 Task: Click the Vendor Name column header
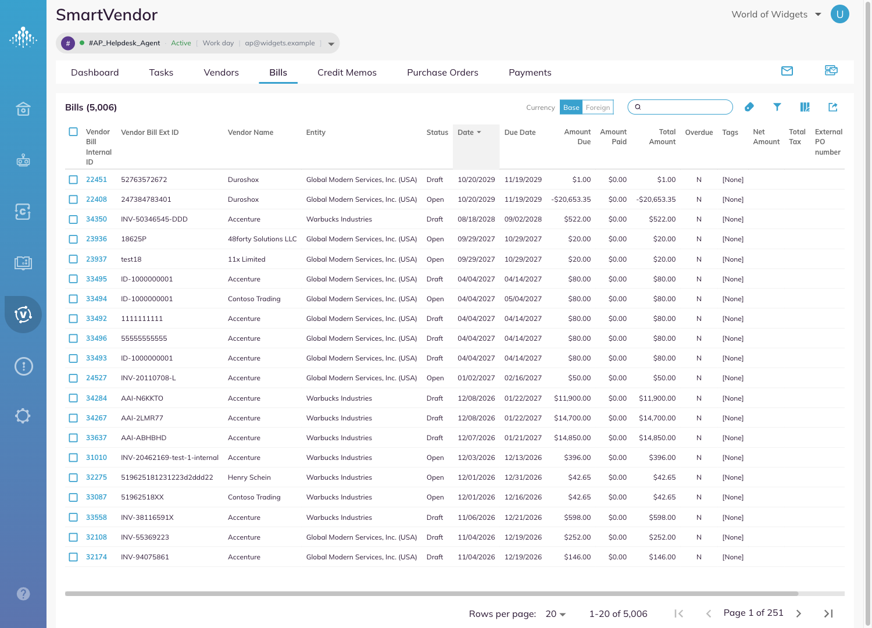[x=251, y=133]
